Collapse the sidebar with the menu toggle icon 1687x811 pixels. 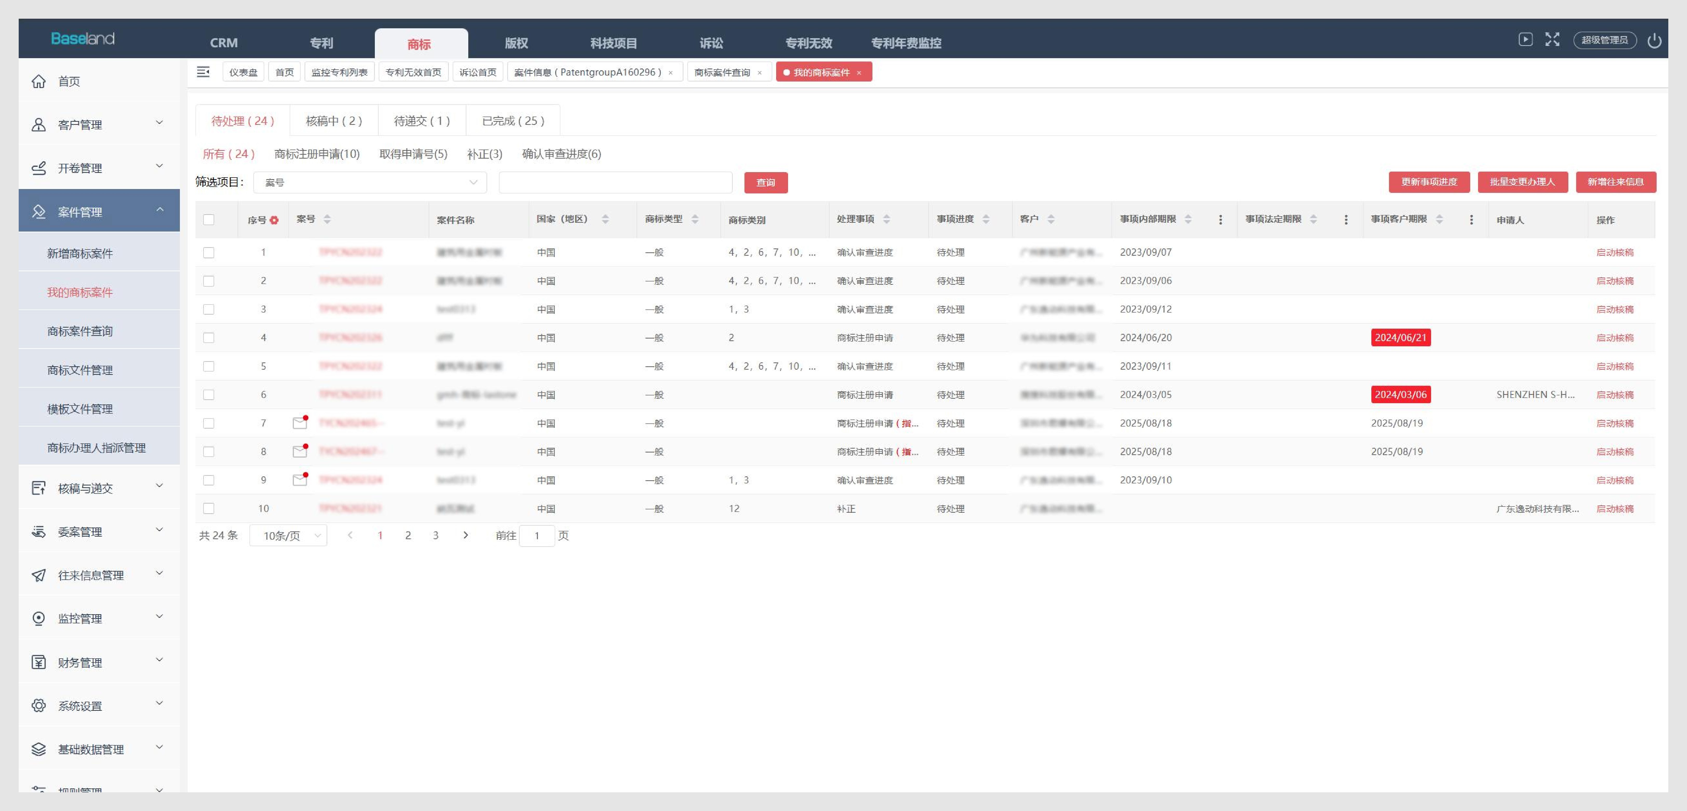[x=203, y=72]
